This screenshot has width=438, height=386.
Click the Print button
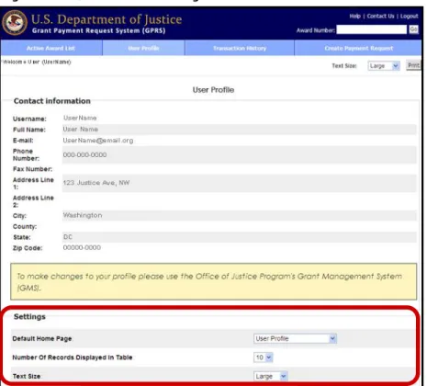click(413, 65)
